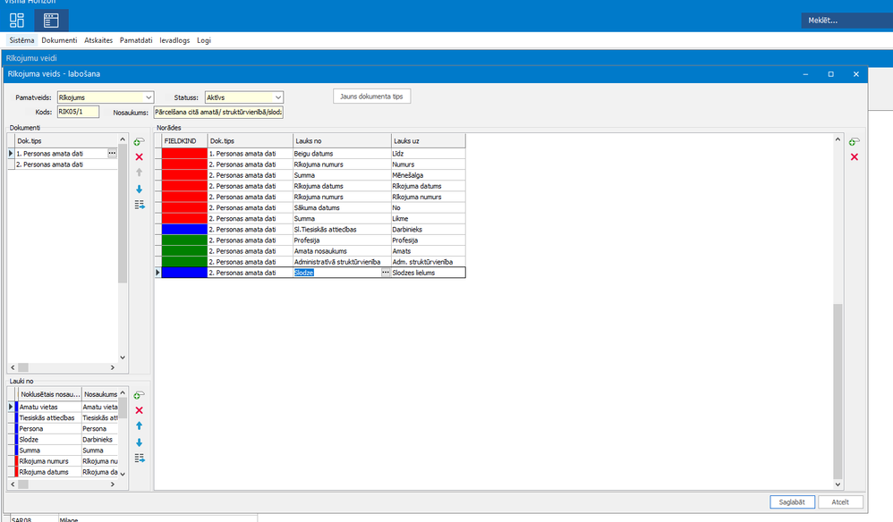Viewport: 893px width, 522px height.
Task: Click Beigu datums cell
Action: 342,154
